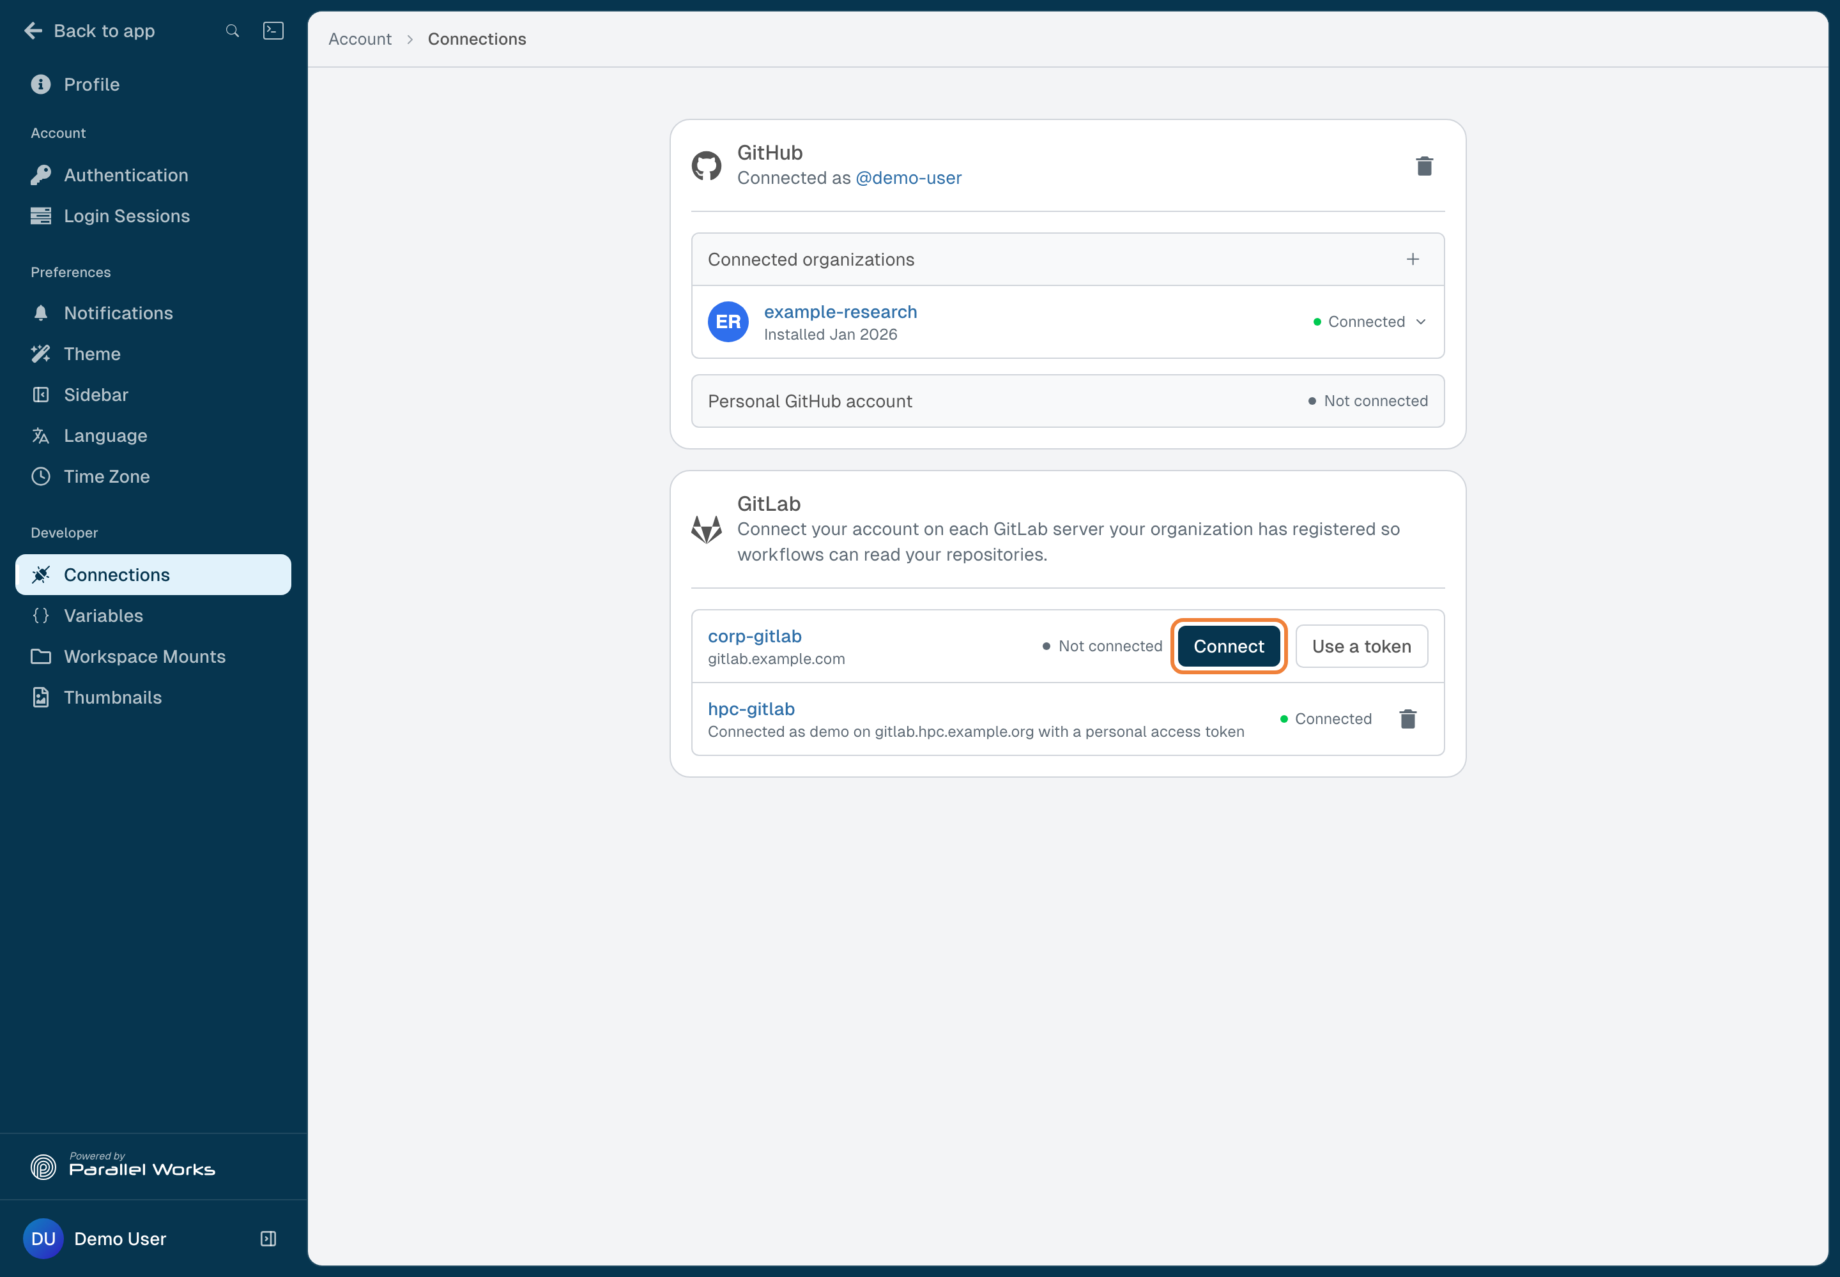The height and width of the screenshot is (1277, 1840).
Task: Select Connections in Developer section
Action: (153, 575)
